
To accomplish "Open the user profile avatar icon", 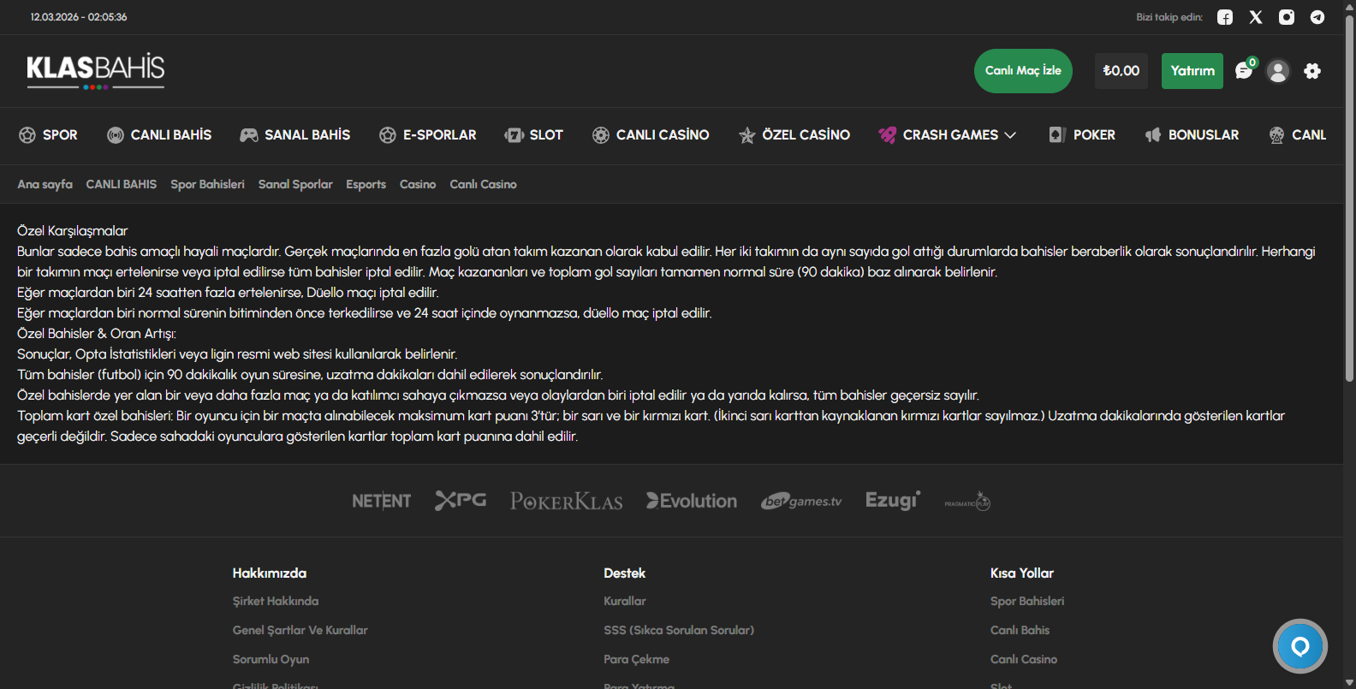I will pos(1278,71).
